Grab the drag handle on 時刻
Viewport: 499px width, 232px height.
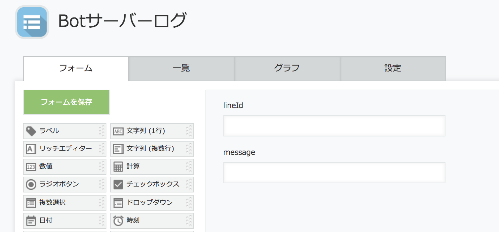pyautogui.click(x=189, y=220)
